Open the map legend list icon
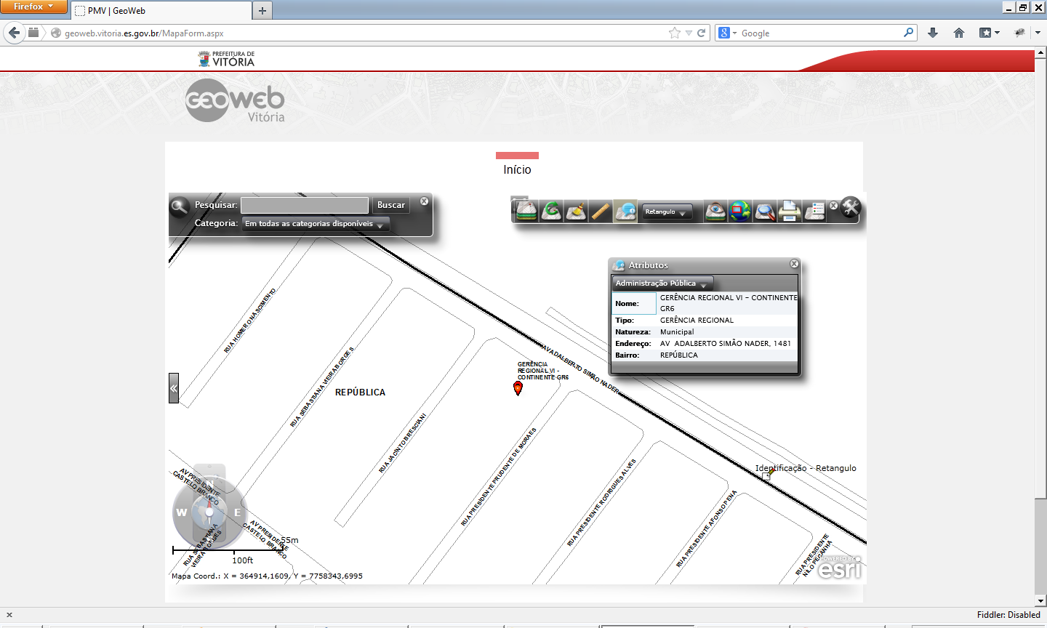 814,211
